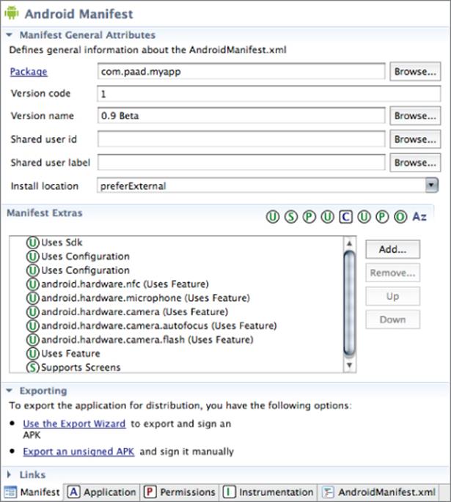Open the Package hyperlink
The height and width of the screenshot is (502, 451).
click(x=29, y=72)
